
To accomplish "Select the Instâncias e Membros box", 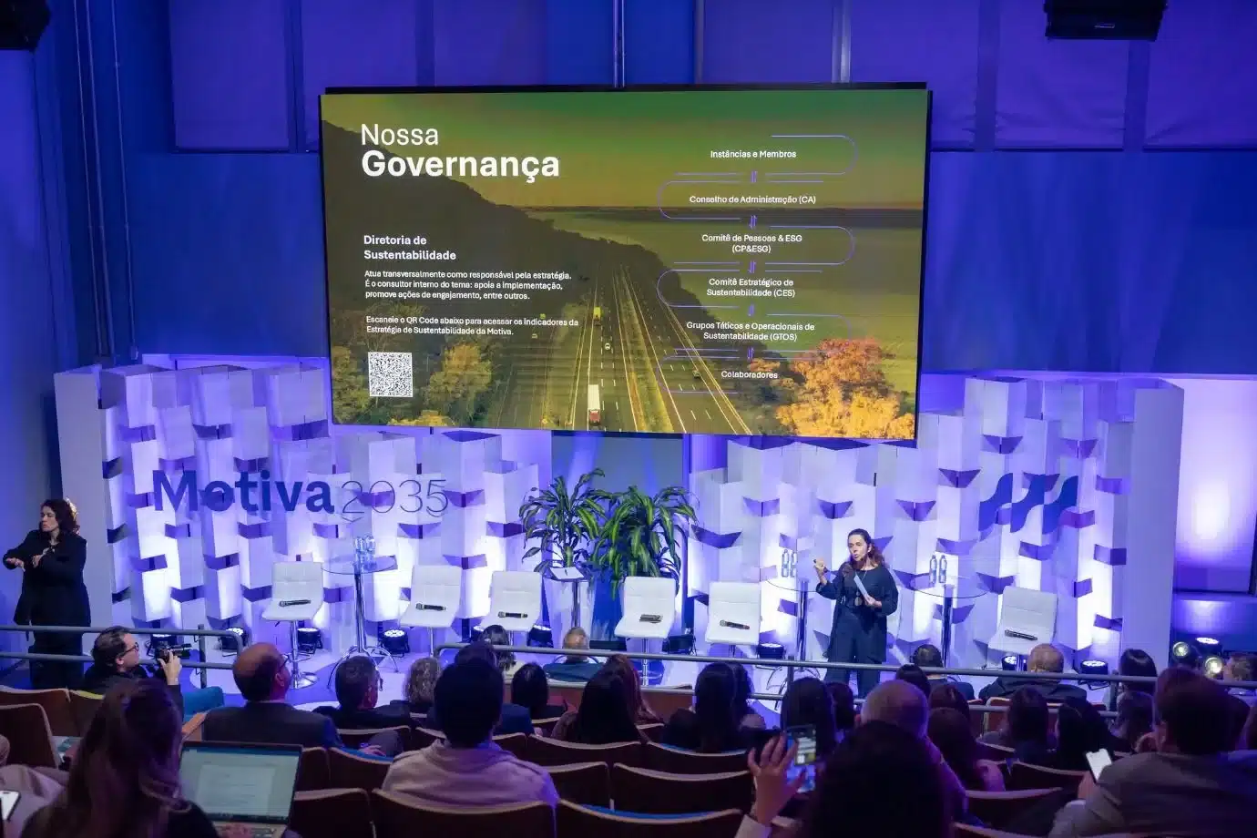I will [x=752, y=154].
